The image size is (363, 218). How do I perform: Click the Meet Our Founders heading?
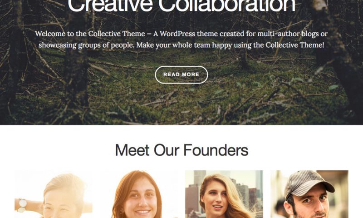(x=181, y=150)
